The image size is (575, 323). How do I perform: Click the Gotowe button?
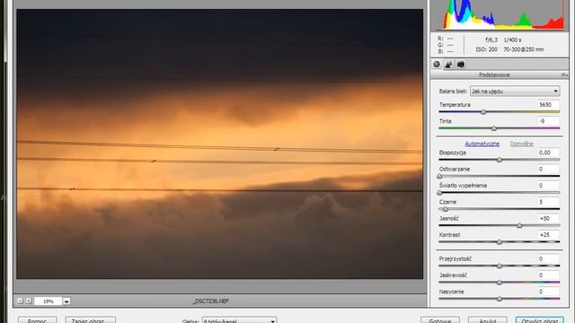point(440,320)
